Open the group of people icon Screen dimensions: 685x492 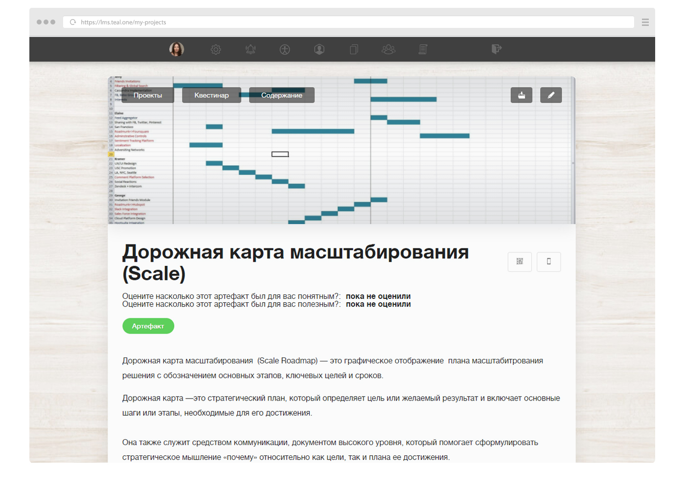(388, 49)
